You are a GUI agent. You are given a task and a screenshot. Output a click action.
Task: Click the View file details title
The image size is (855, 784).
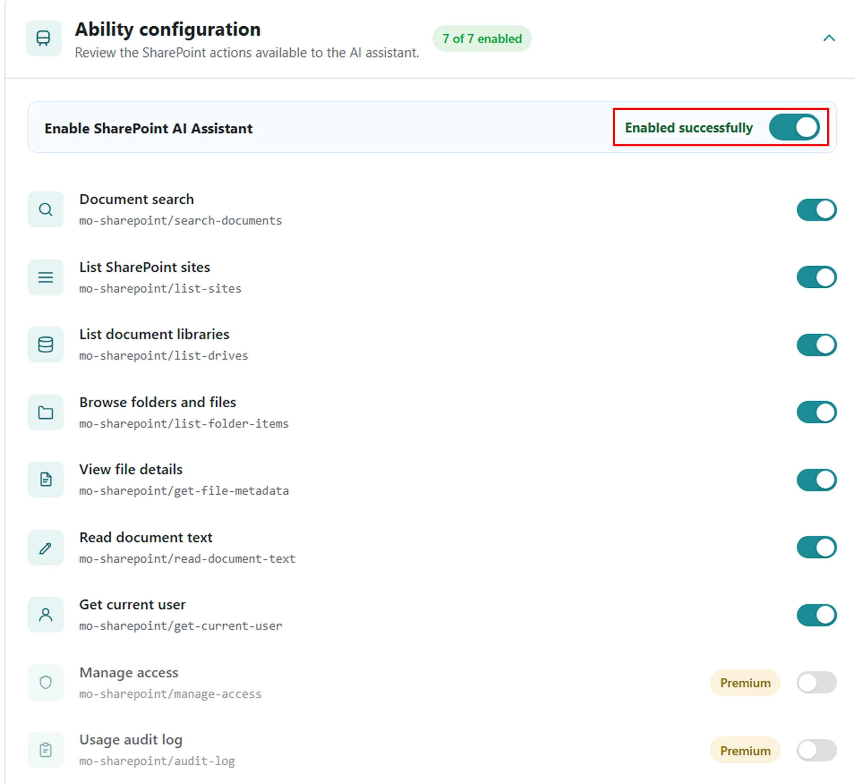(x=131, y=470)
